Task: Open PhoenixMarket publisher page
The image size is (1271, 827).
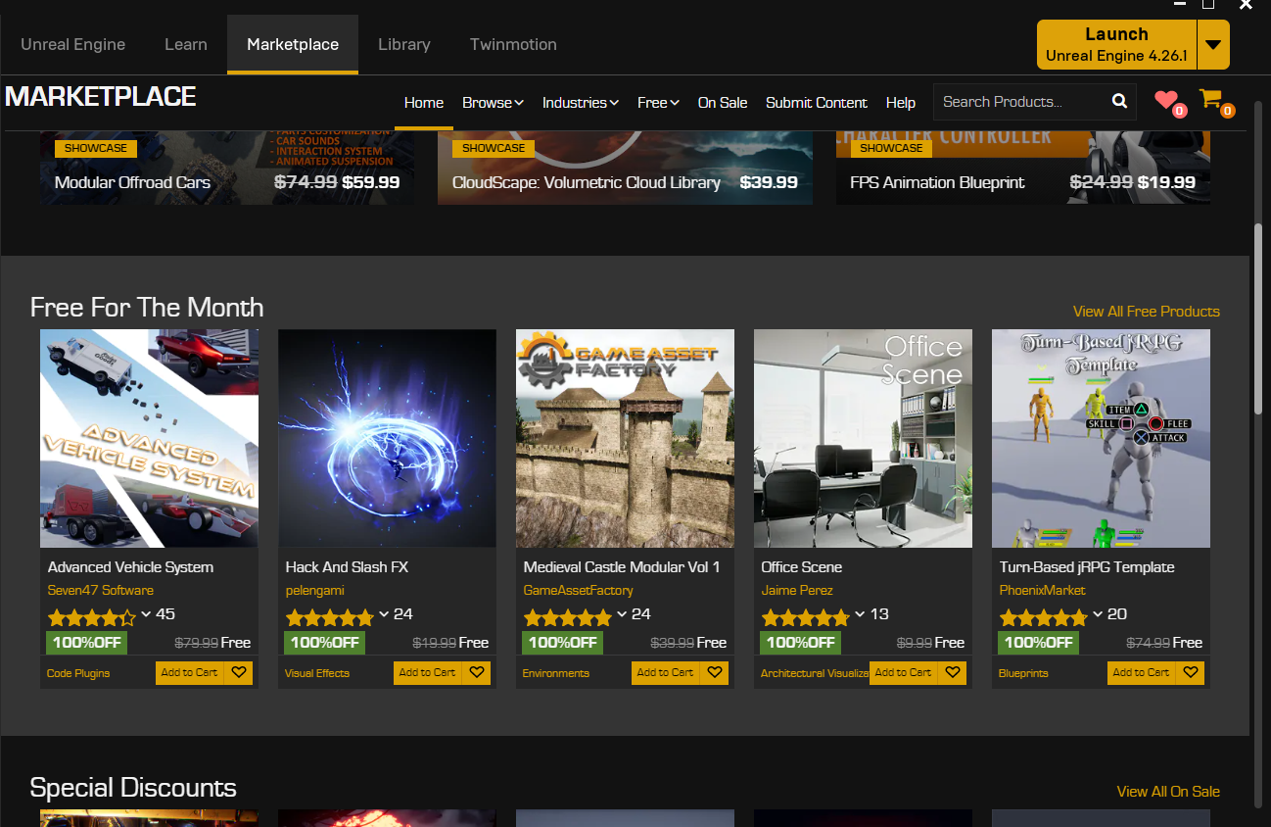Action: tap(1043, 591)
